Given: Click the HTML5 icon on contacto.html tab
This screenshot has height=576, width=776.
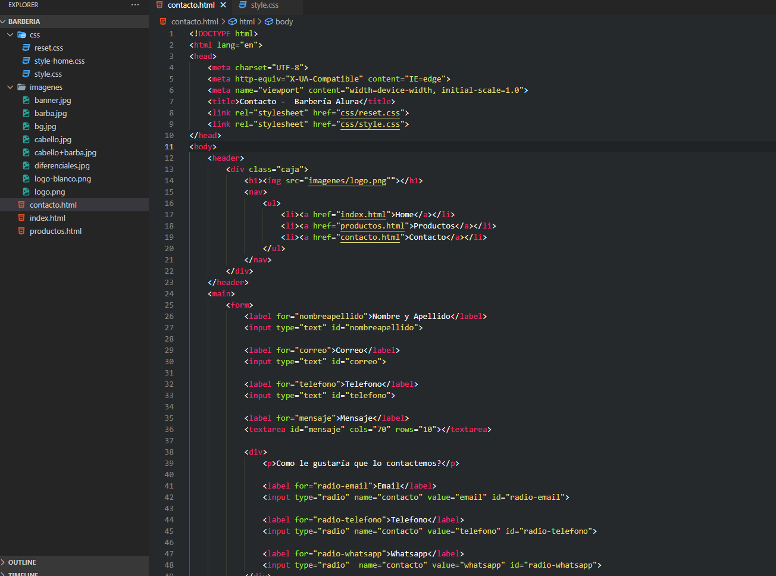Looking at the screenshot, I should coord(159,5).
